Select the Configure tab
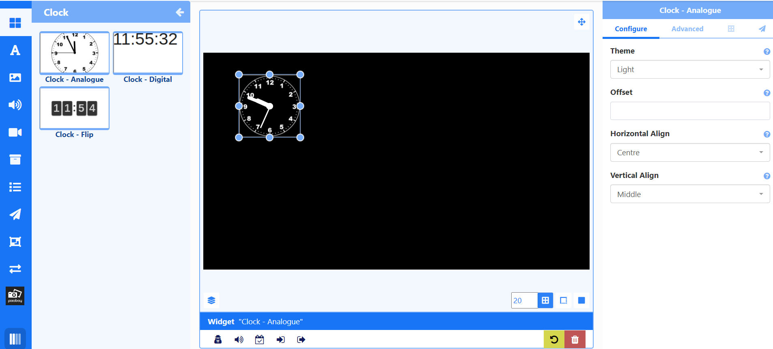Image resolution: width=773 pixels, height=349 pixels. pyautogui.click(x=631, y=29)
